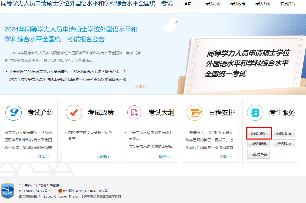The height and width of the screenshot is (203, 306).
Task: Click 详细>> under 日程安排
Action: click(x=225, y=156)
